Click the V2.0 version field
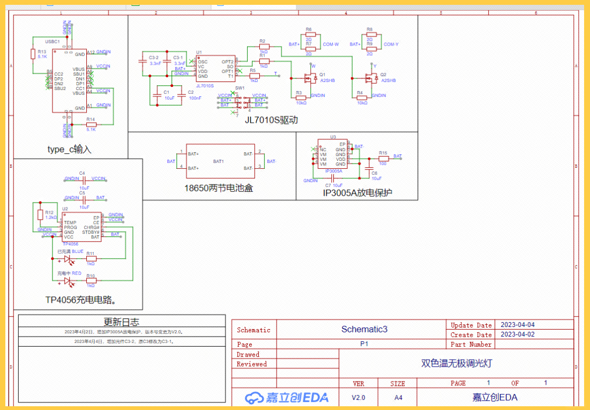 [358, 398]
